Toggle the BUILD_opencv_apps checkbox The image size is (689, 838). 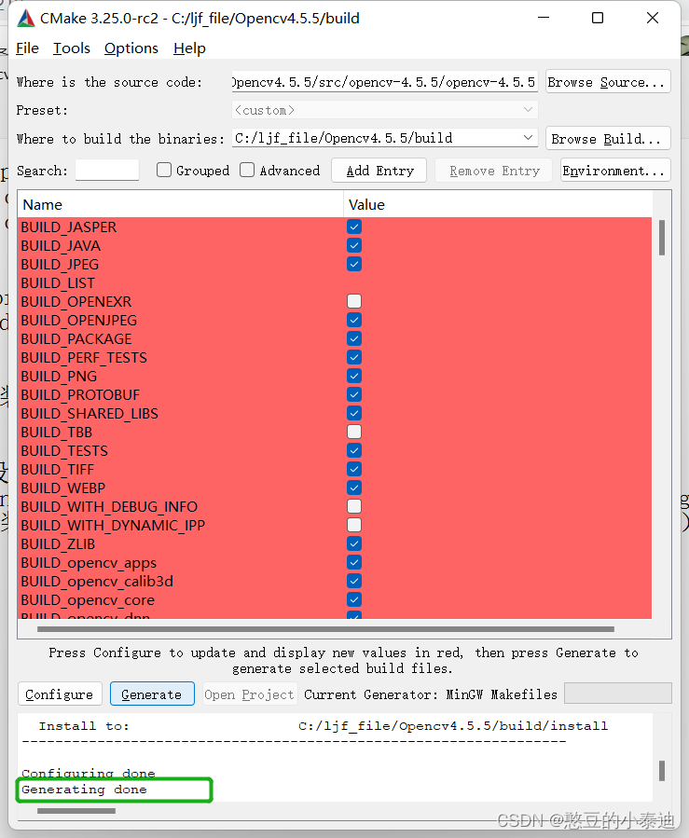coord(354,562)
